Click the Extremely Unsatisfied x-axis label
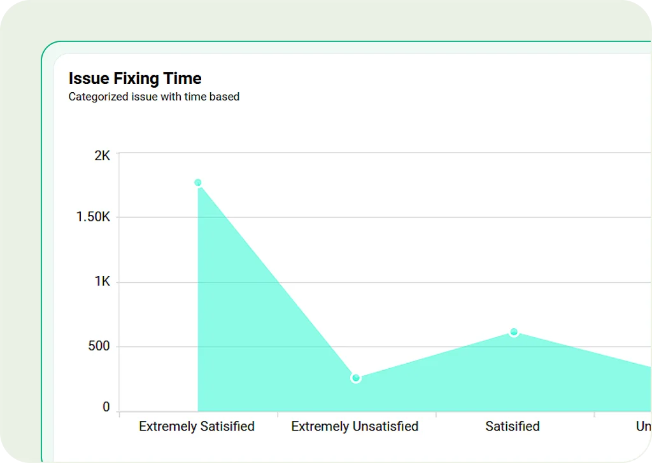This screenshot has width=652, height=463. pos(355,426)
